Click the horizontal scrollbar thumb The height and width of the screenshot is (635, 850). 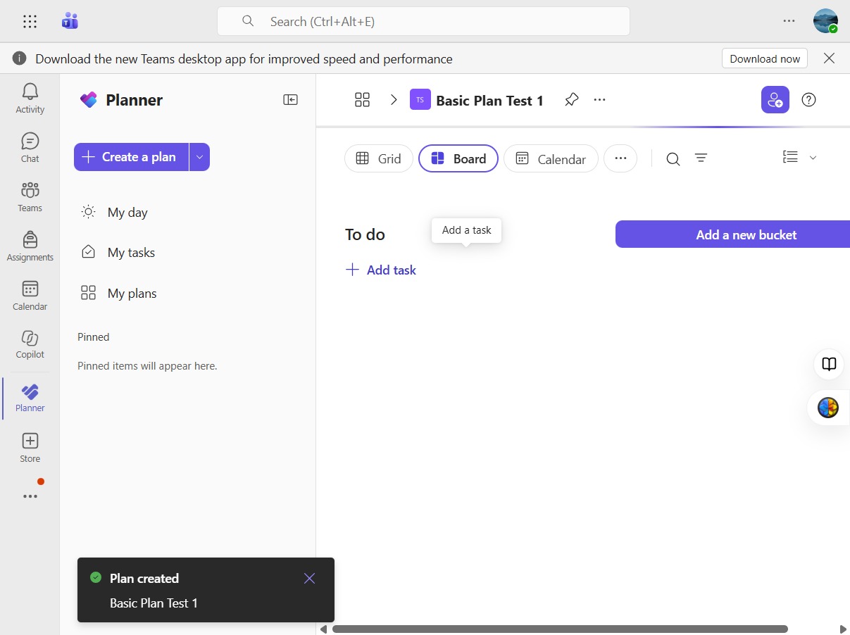[x=560, y=629]
